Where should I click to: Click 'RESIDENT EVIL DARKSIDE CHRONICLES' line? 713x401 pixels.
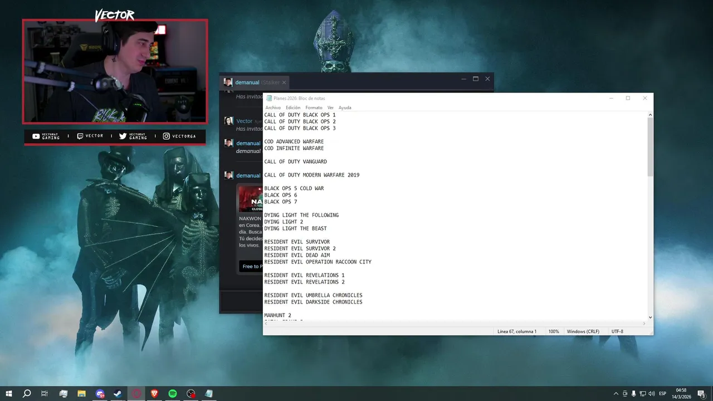(x=313, y=302)
